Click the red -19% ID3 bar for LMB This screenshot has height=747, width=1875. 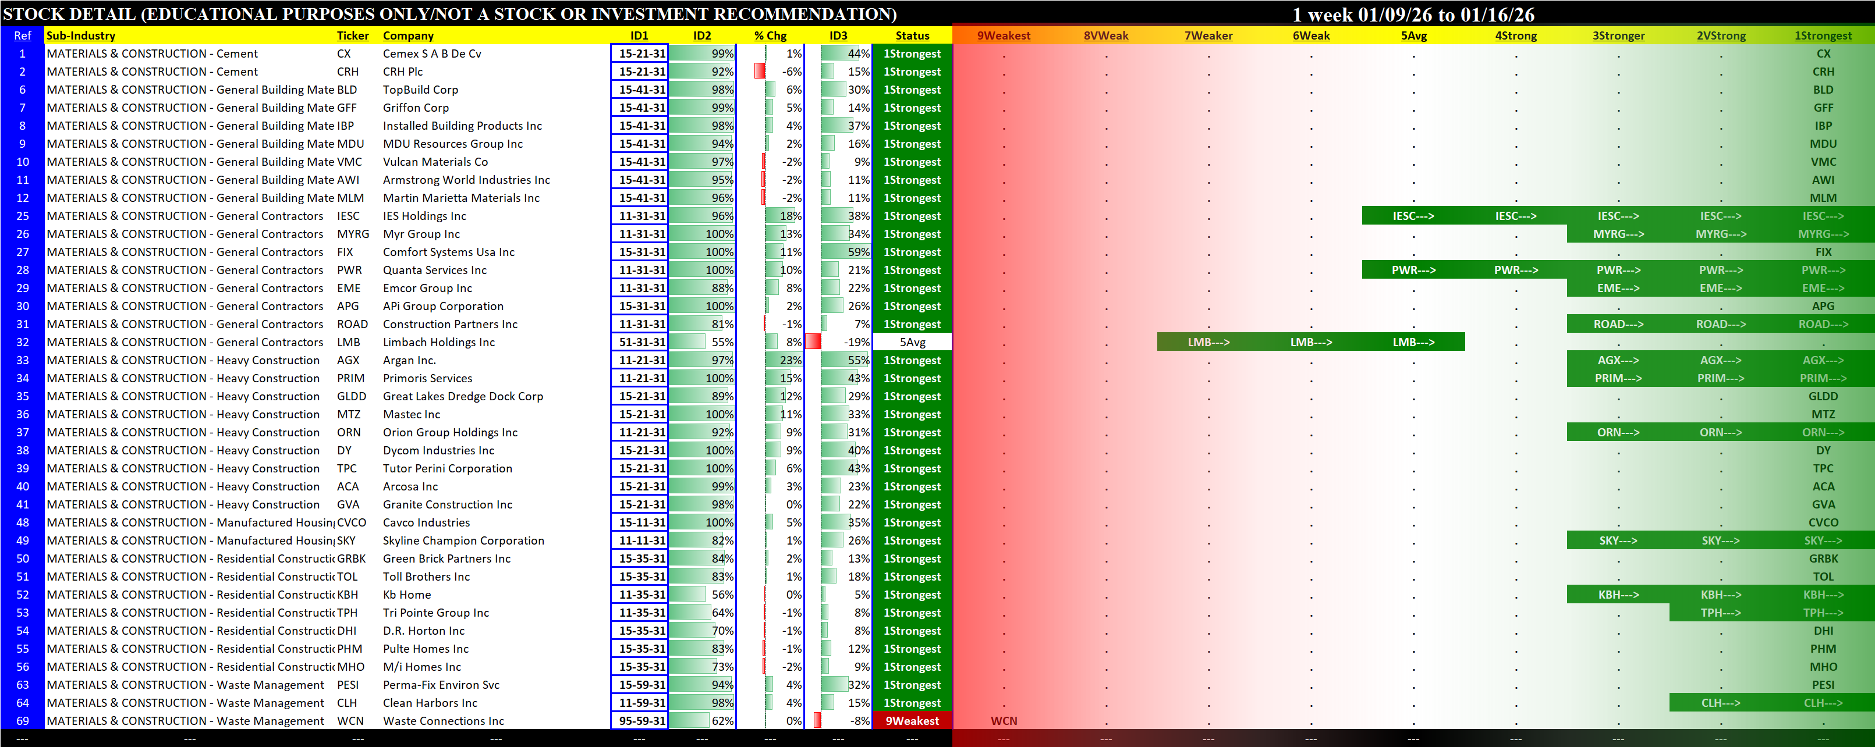click(813, 342)
